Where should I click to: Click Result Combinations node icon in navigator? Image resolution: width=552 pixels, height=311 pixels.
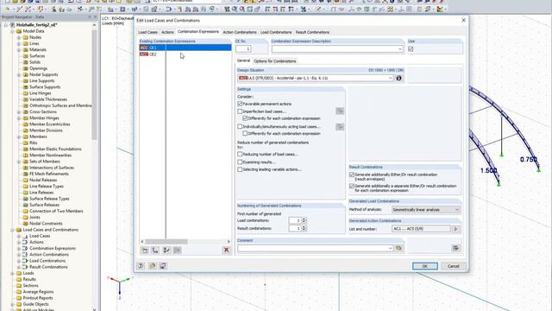[25, 267]
